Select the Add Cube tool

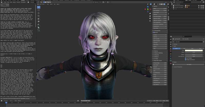(x=39, y=30)
